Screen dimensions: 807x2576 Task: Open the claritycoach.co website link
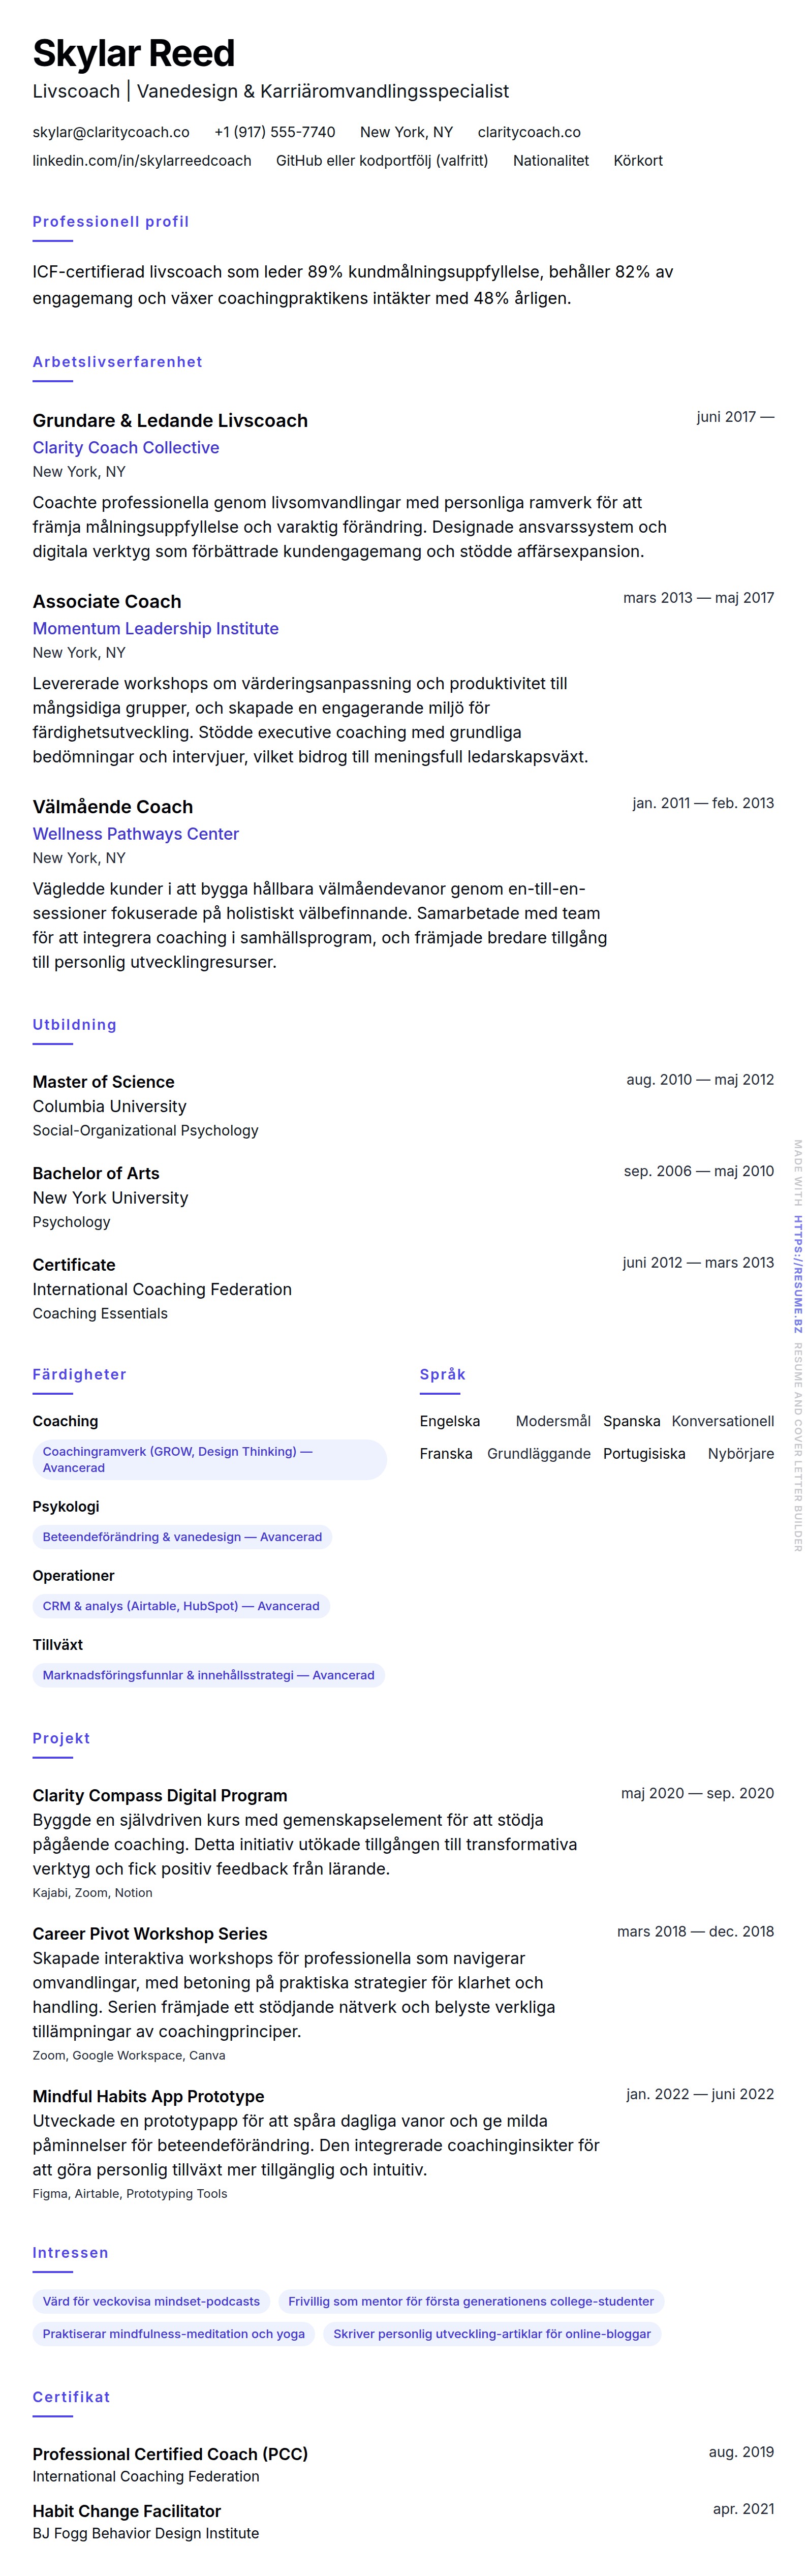pyautogui.click(x=528, y=132)
